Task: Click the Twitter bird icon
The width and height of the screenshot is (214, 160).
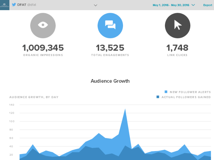Action: point(14,5)
